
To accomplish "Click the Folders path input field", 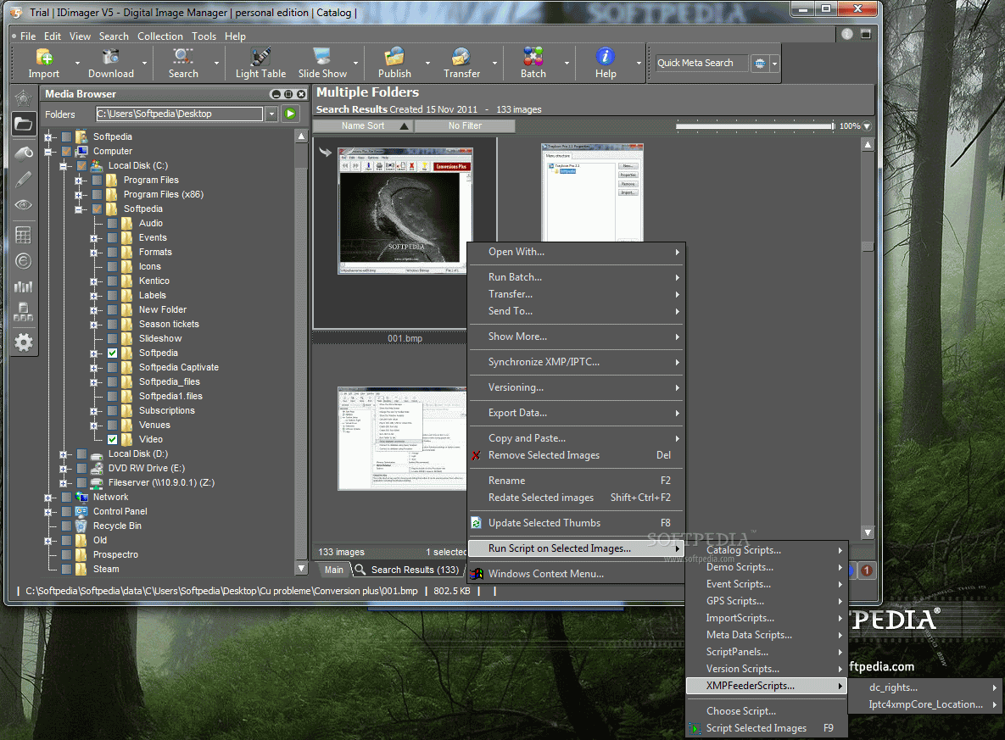I will tap(179, 114).
